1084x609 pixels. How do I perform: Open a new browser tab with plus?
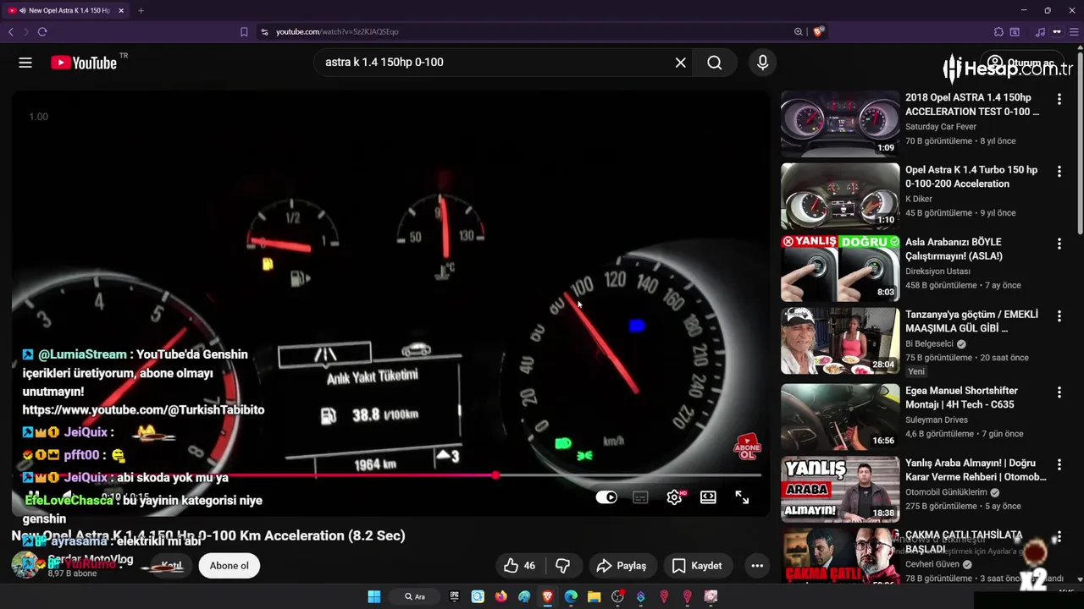[x=141, y=10]
